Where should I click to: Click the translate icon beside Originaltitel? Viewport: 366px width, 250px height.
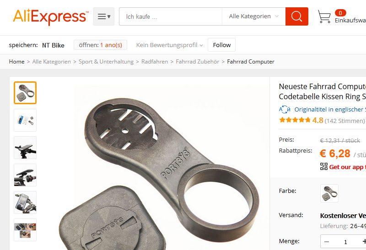285,109
